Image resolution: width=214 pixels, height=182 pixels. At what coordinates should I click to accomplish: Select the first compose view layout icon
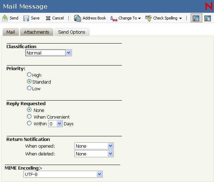(196, 18)
